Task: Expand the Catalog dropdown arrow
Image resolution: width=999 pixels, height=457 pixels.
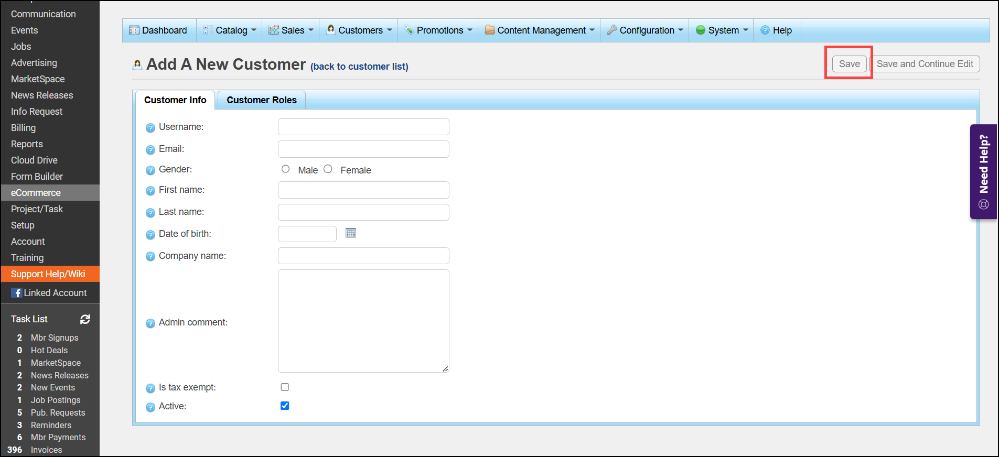Action: pyautogui.click(x=254, y=30)
